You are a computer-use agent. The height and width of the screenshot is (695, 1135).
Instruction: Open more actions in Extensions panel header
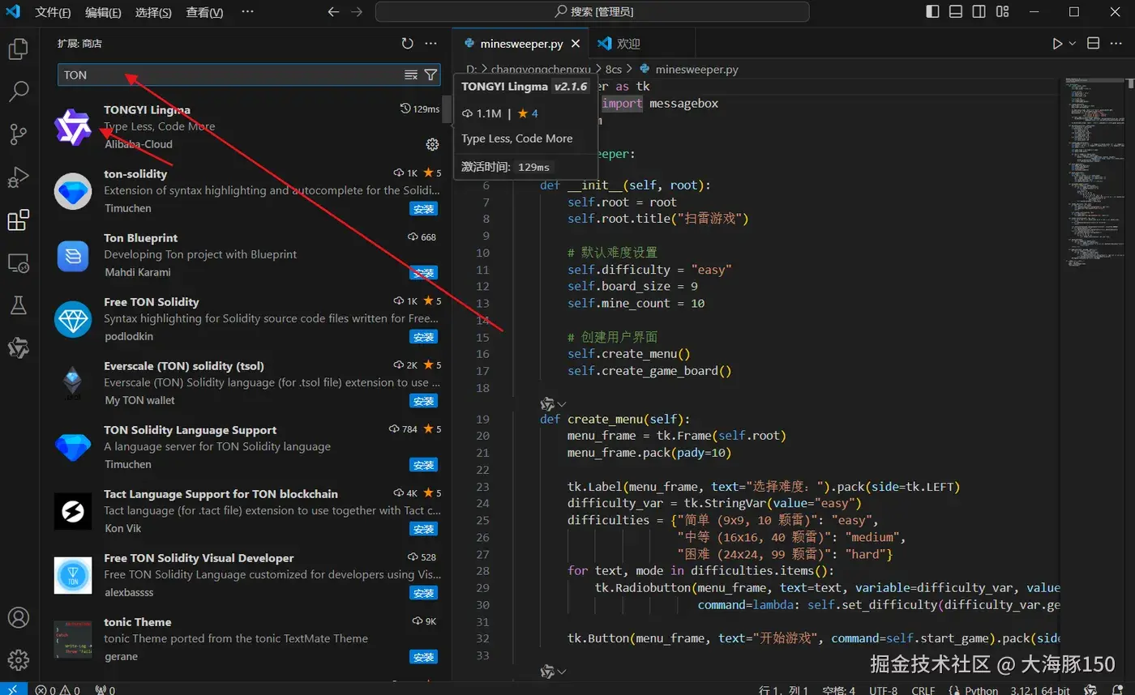[x=431, y=44]
